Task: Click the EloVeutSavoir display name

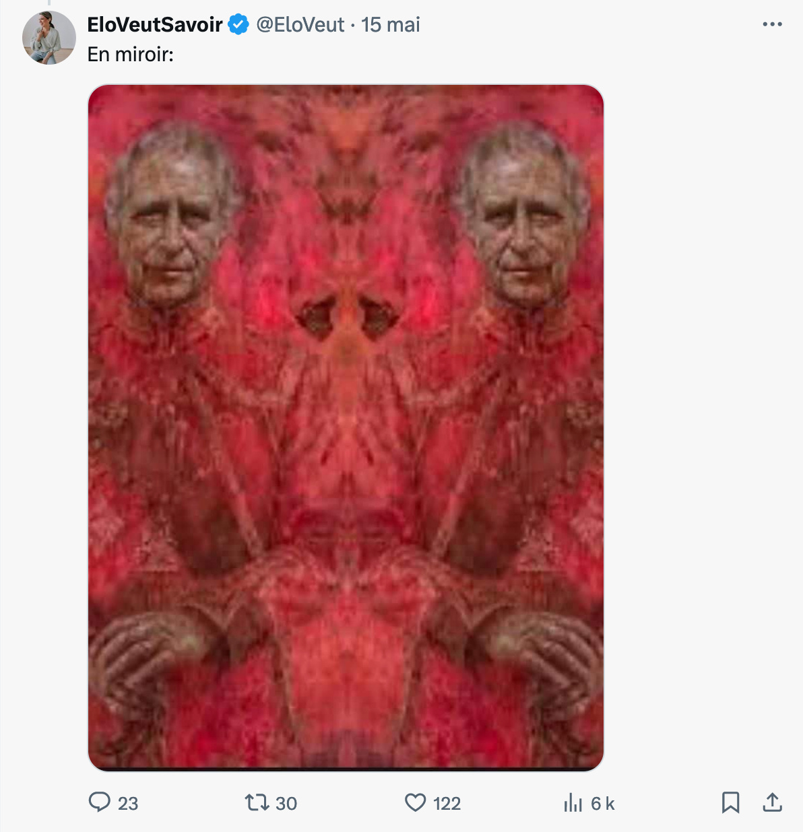Action: coord(155,25)
